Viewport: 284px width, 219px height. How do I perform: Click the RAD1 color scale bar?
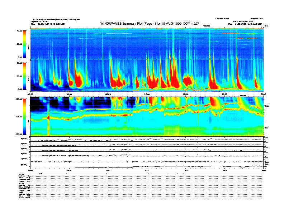point(24,76)
